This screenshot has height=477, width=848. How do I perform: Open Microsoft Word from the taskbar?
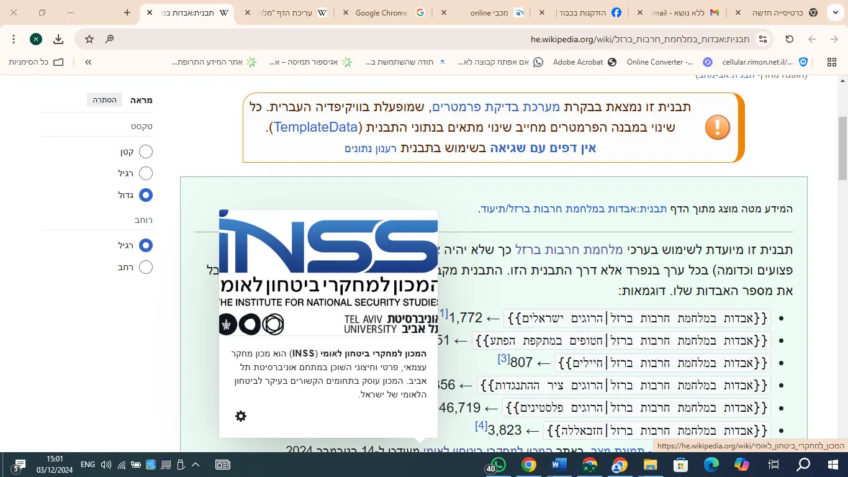click(559, 465)
